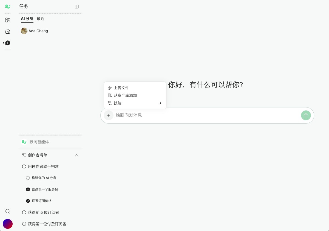
Task: Open the Ada Cheng name in AI 分身 list
Action: point(38,31)
